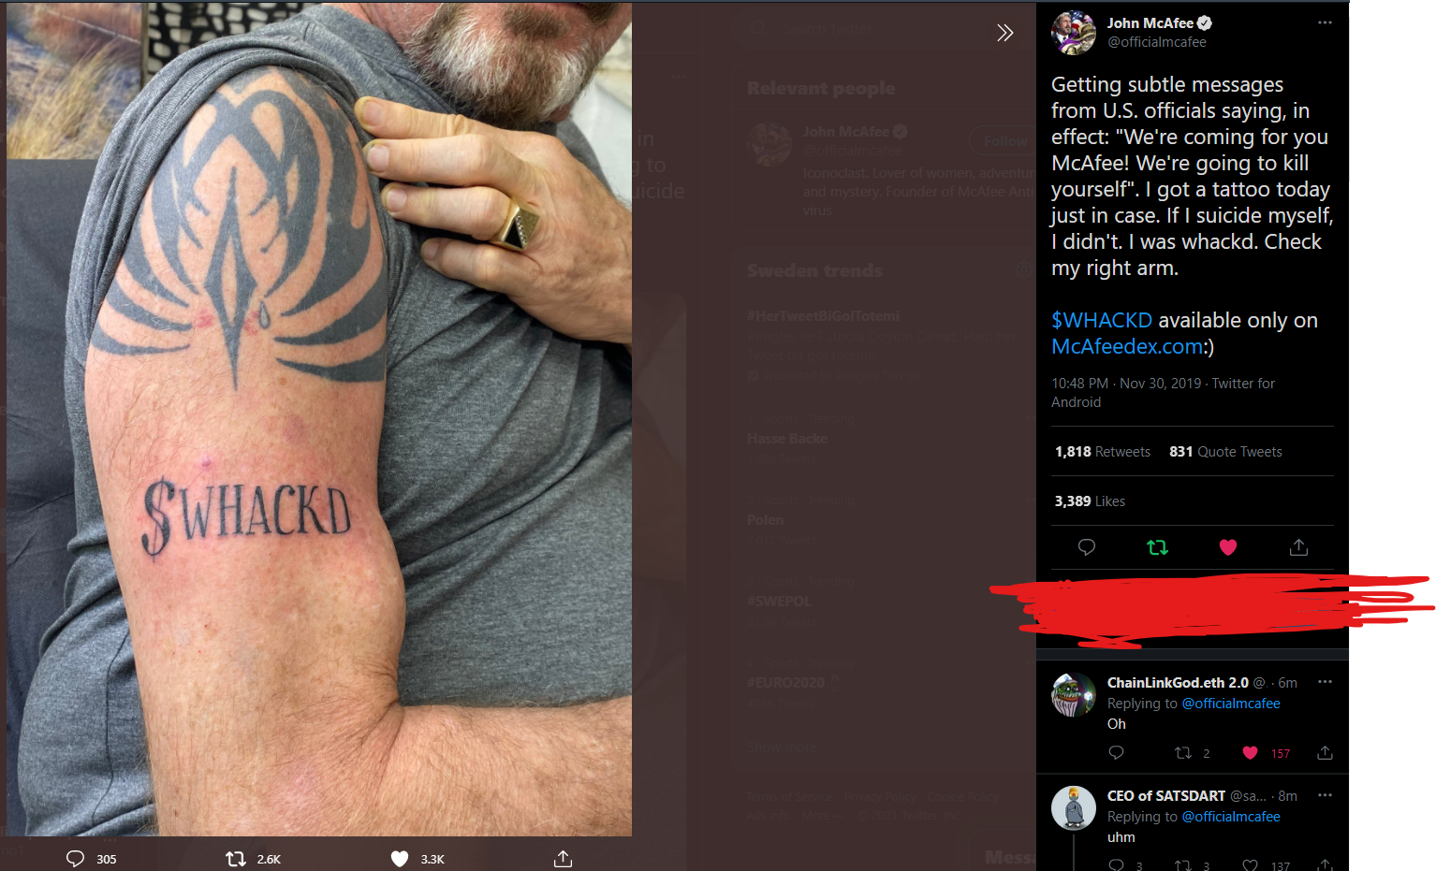The image size is (1436, 871).
Task: Reply to the main tweet in sidebar
Action: pos(1087,547)
